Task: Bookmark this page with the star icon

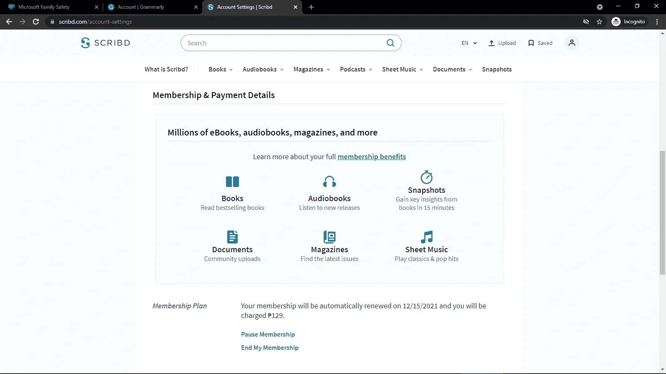Action: pos(599,22)
